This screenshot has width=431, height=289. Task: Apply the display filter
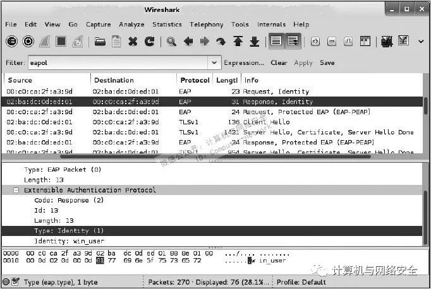pos(303,63)
